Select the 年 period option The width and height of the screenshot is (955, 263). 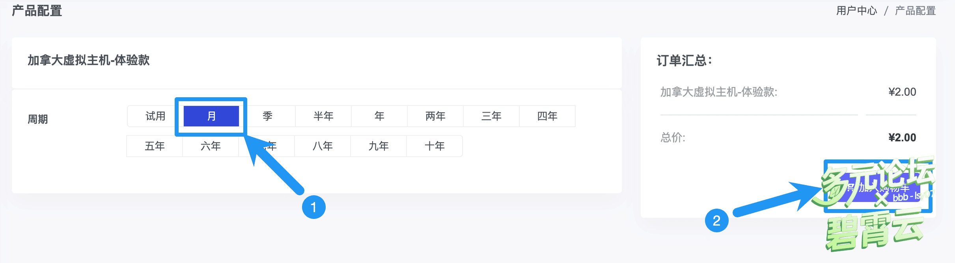(x=379, y=116)
